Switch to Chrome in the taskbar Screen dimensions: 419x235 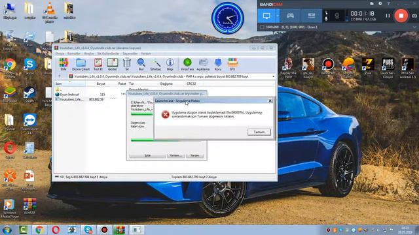click(39, 230)
